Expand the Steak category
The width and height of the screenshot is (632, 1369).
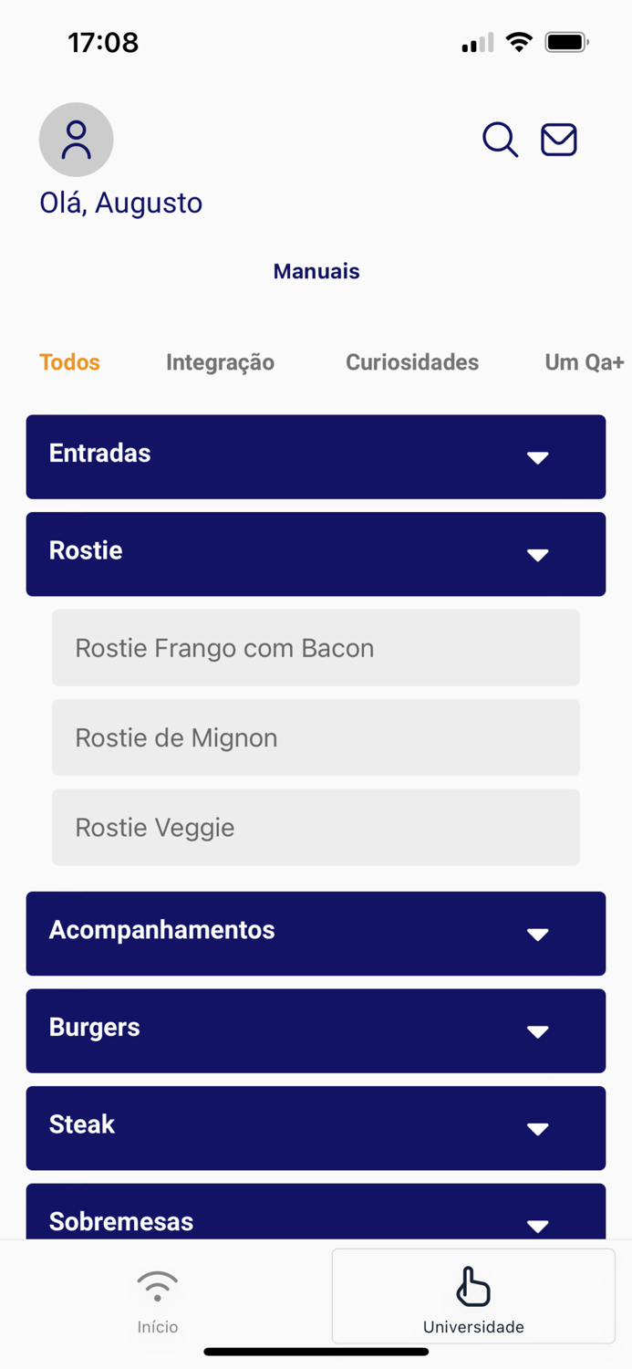coord(316,1128)
